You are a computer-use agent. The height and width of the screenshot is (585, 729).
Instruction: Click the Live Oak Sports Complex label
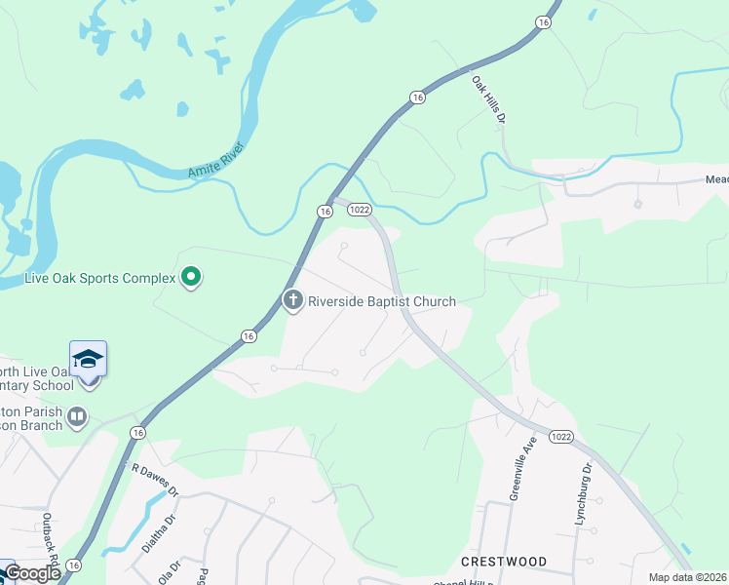click(100, 278)
